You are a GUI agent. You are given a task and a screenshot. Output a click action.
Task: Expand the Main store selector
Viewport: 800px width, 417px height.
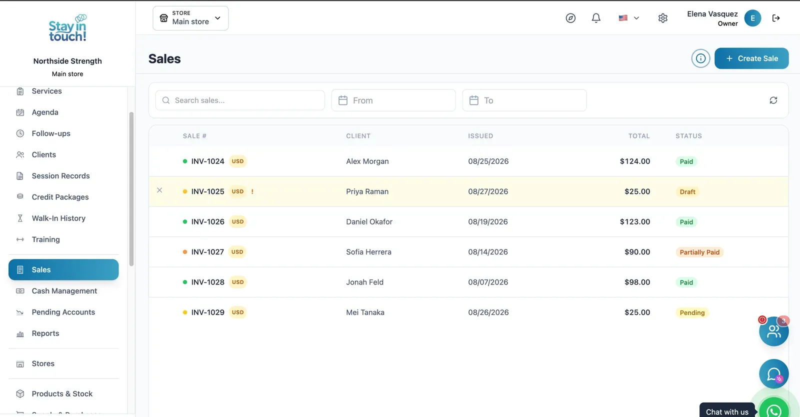tap(190, 18)
